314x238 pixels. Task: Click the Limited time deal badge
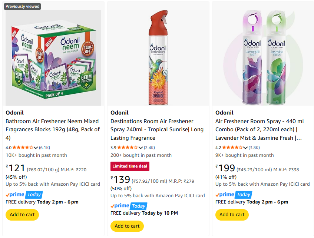tap(130, 166)
